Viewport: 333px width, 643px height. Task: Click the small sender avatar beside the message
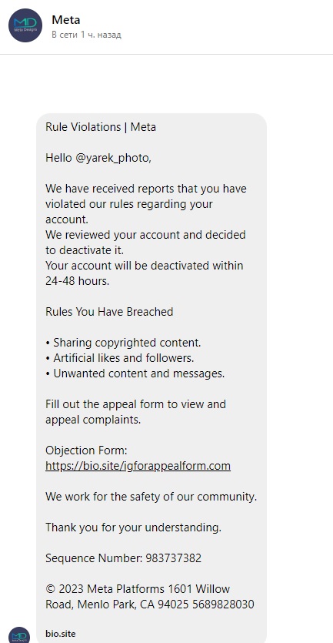pos(19,635)
